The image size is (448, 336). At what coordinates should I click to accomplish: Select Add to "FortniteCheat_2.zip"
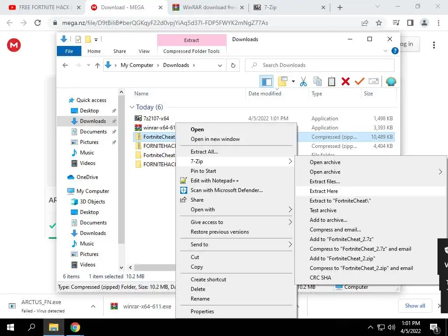point(370,259)
